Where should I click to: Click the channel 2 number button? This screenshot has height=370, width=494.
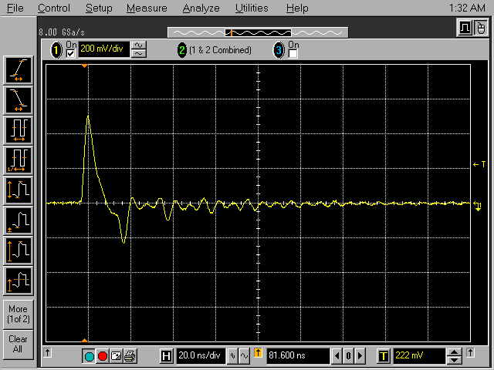182,50
